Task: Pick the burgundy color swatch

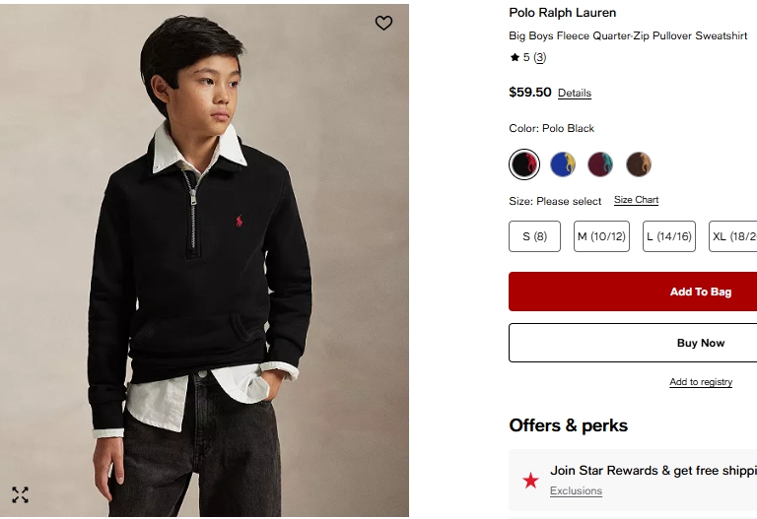Action: [600, 164]
